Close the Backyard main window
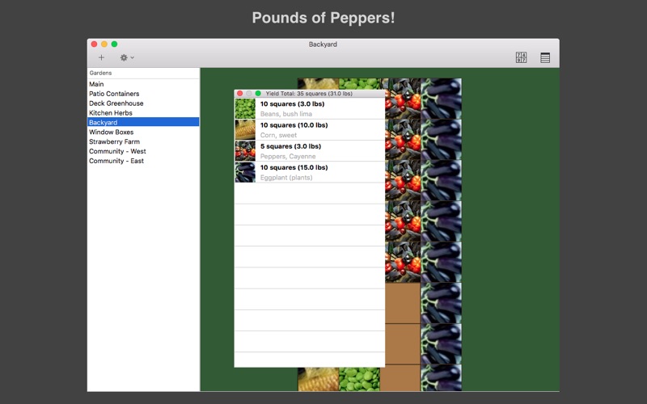The height and width of the screenshot is (404, 647). [94, 44]
